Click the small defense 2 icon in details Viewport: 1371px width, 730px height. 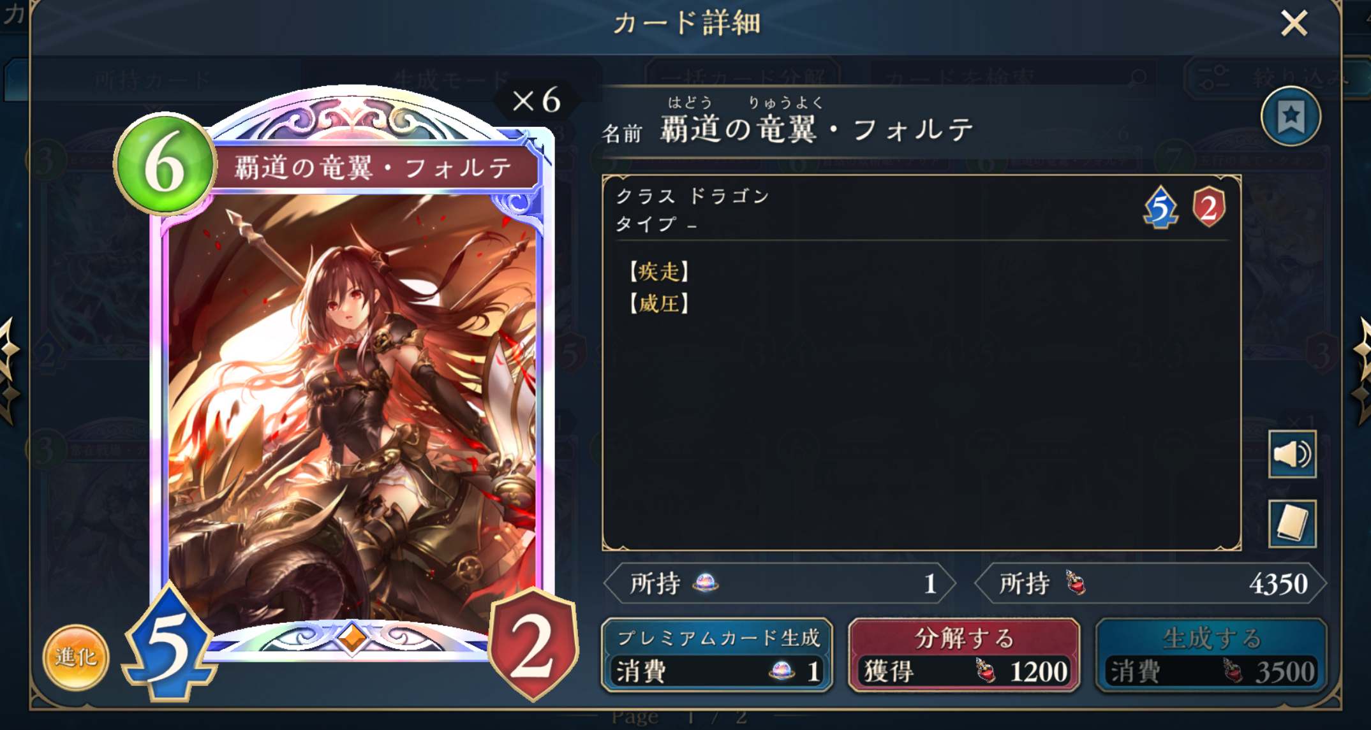point(1208,207)
